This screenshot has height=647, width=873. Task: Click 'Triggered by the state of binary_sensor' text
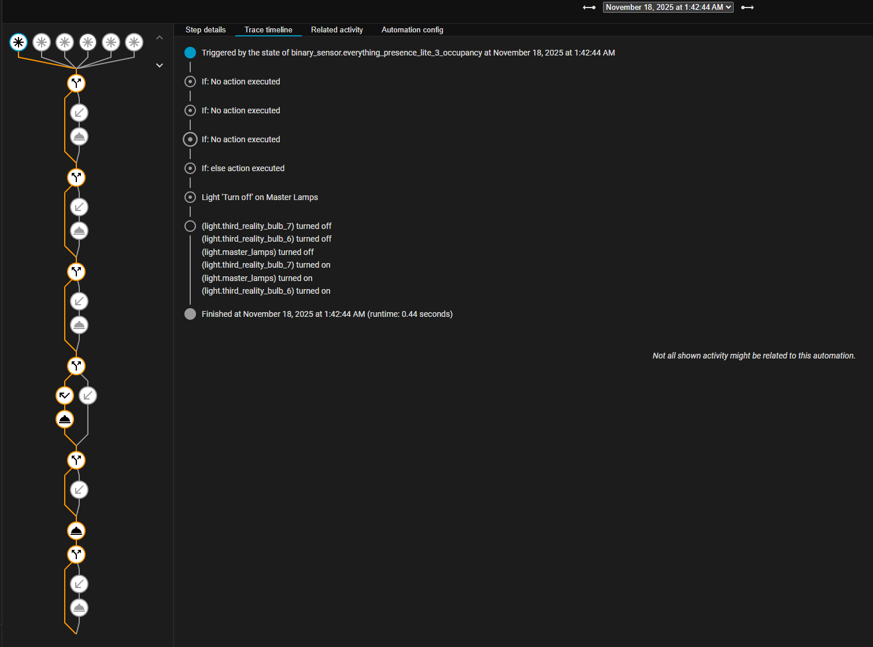click(x=408, y=53)
